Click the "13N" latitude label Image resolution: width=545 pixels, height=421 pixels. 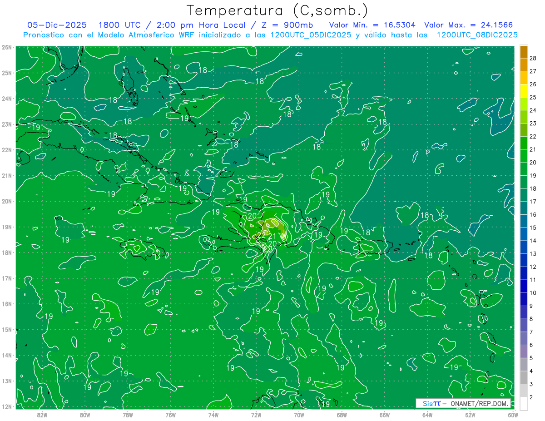coord(7,381)
